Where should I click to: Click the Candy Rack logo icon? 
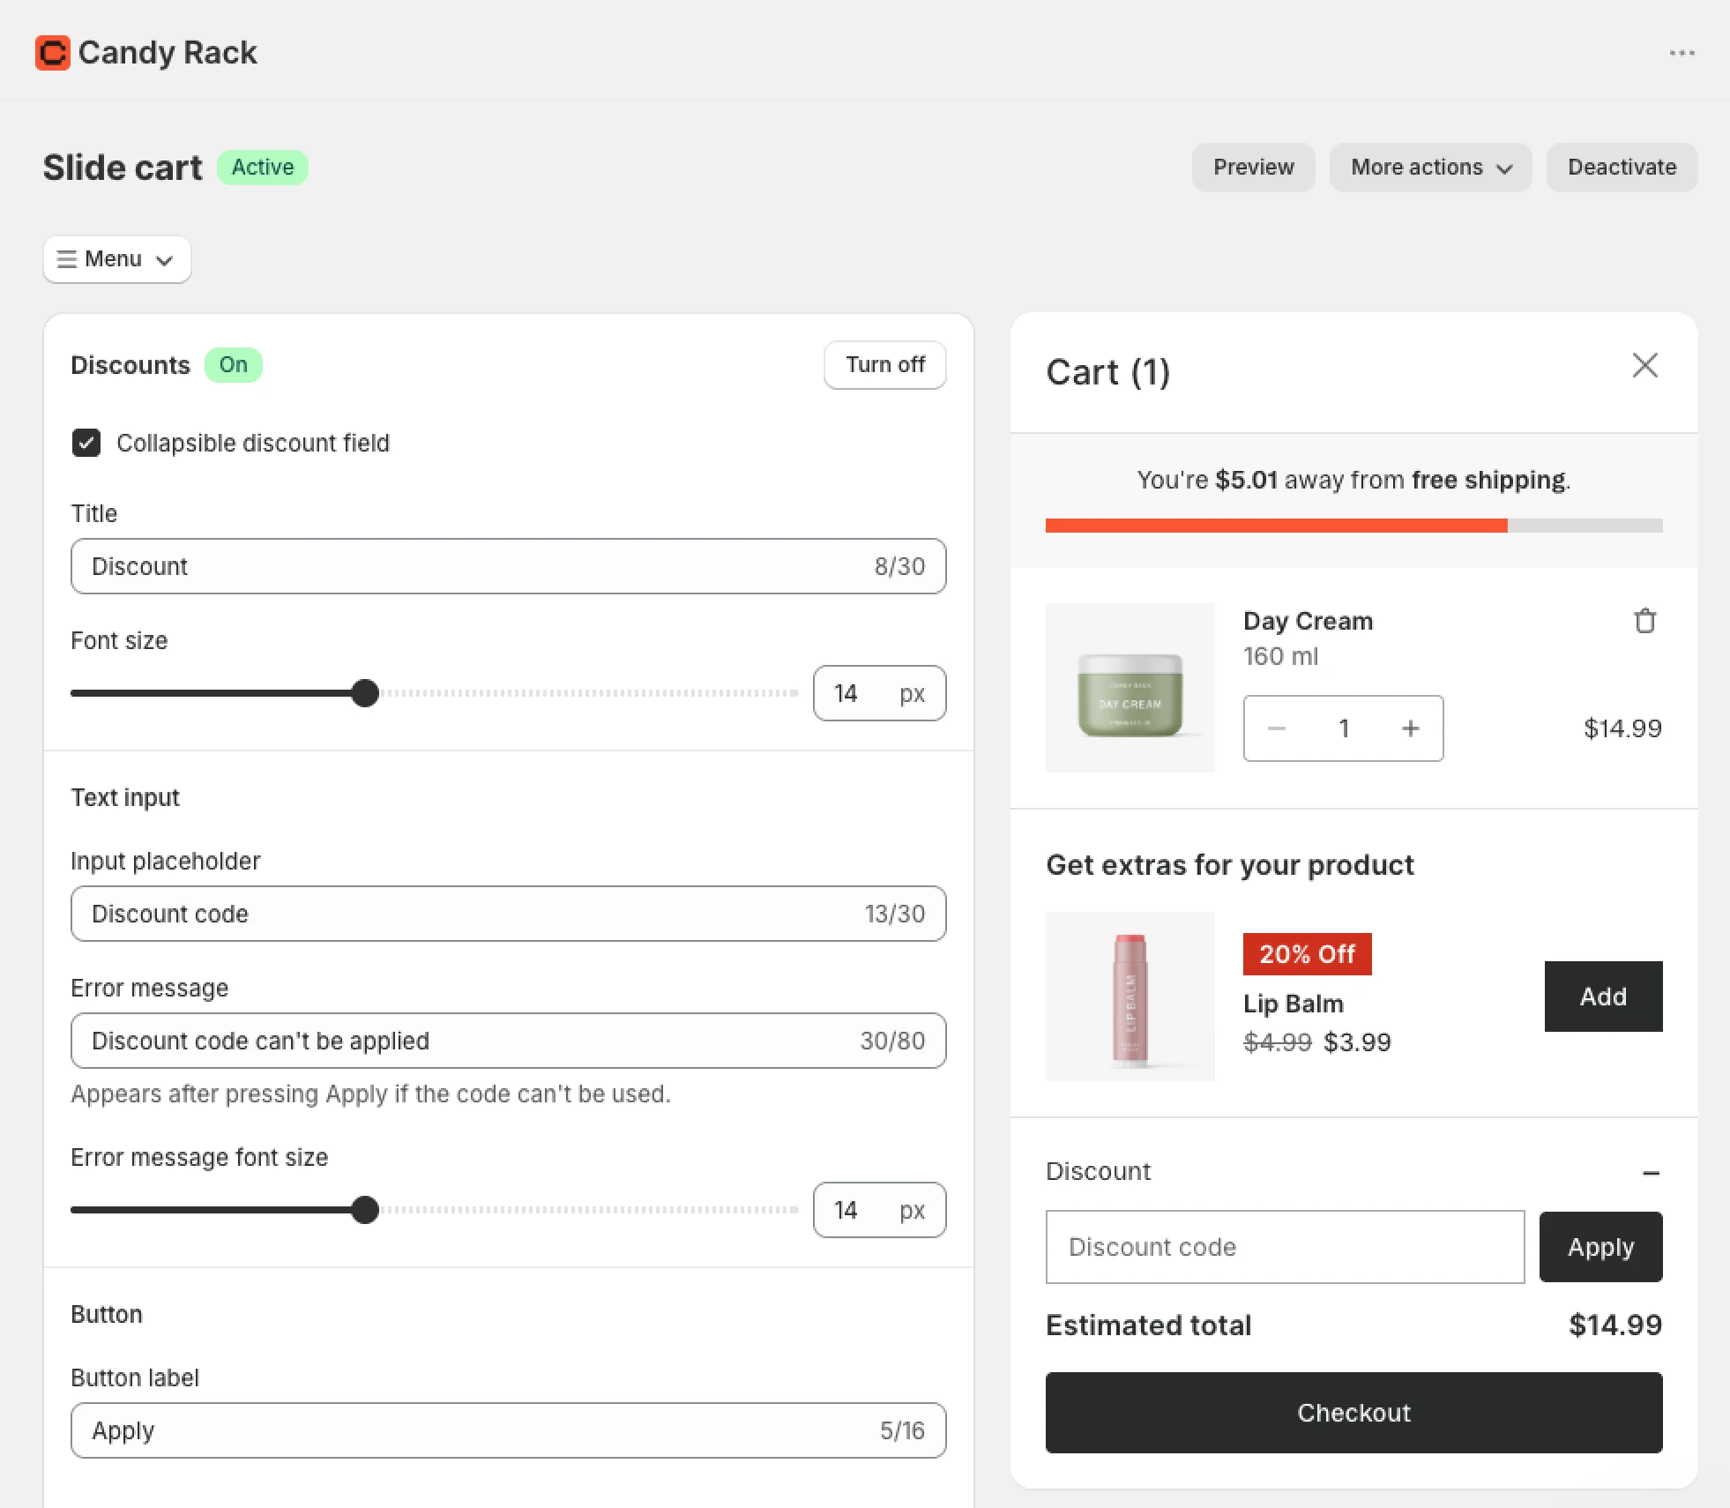point(53,53)
